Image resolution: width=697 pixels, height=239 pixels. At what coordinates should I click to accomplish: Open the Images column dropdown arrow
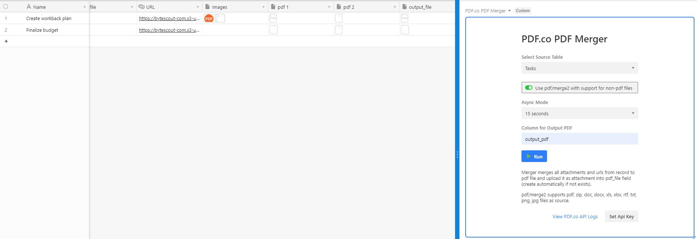pyautogui.click(x=263, y=7)
